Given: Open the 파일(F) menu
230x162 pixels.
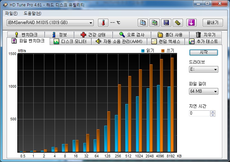Looking at the screenshot, I should (11, 13).
